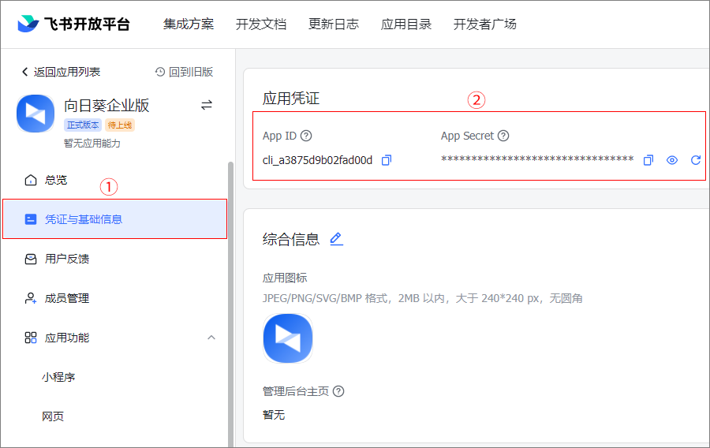Click the App Secret help icon
This screenshot has height=448, width=710.
[503, 136]
